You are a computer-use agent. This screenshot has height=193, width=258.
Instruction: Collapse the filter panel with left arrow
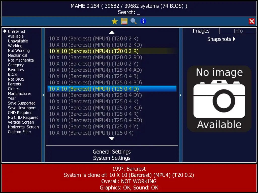[43, 95]
